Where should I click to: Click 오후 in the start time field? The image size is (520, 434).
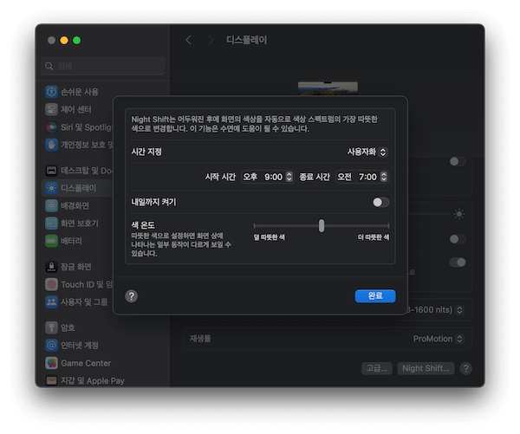coord(250,177)
